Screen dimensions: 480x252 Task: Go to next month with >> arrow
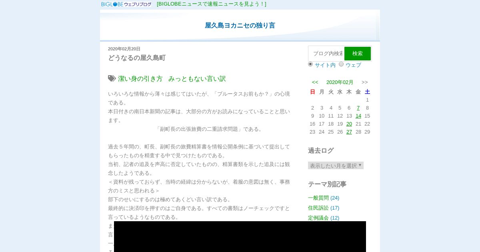(365, 82)
